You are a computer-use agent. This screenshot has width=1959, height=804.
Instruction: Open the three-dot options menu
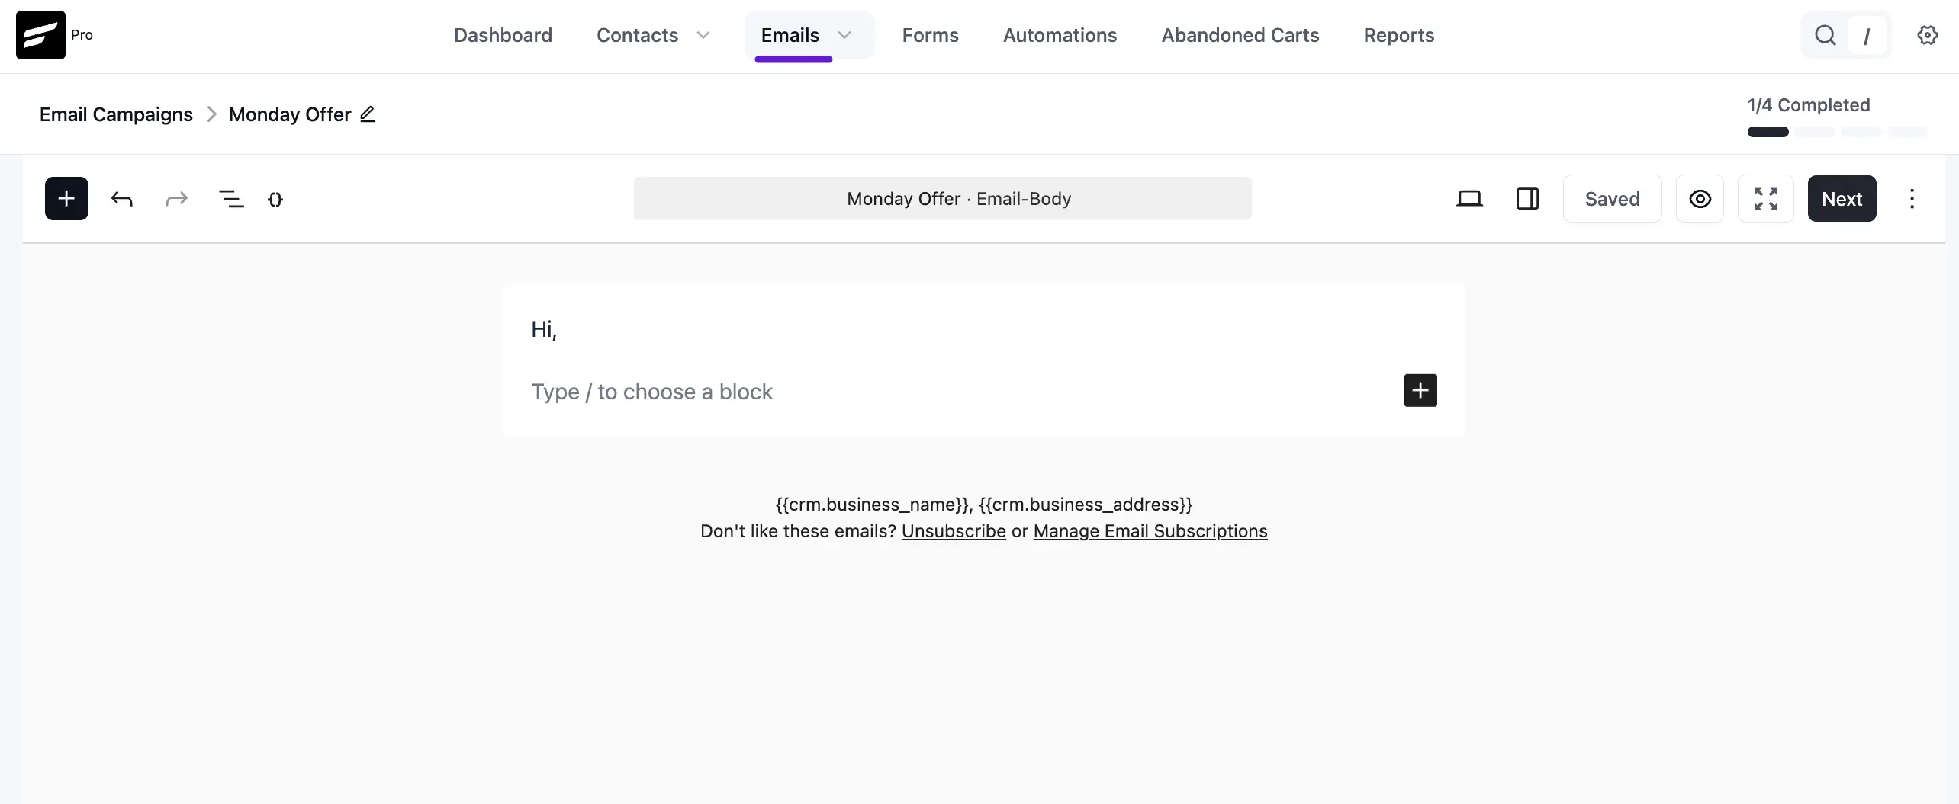click(x=1912, y=199)
